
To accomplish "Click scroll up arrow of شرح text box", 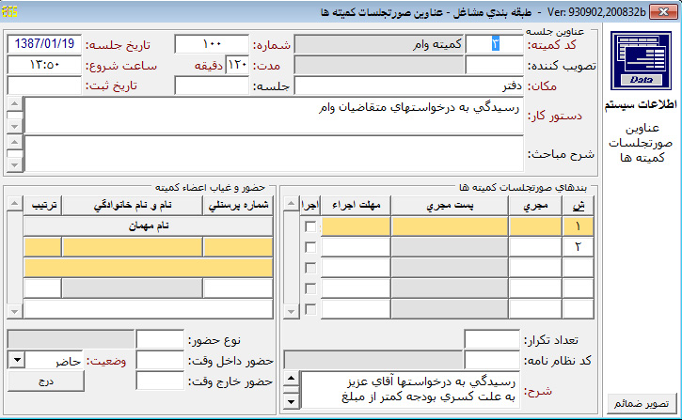I will point(293,379).
